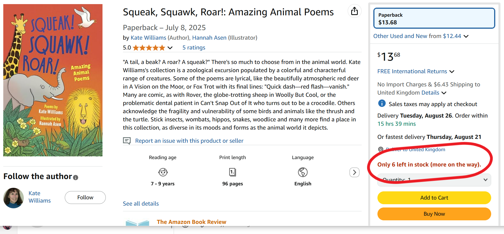Click the share icon beside the title

(x=354, y=11)
